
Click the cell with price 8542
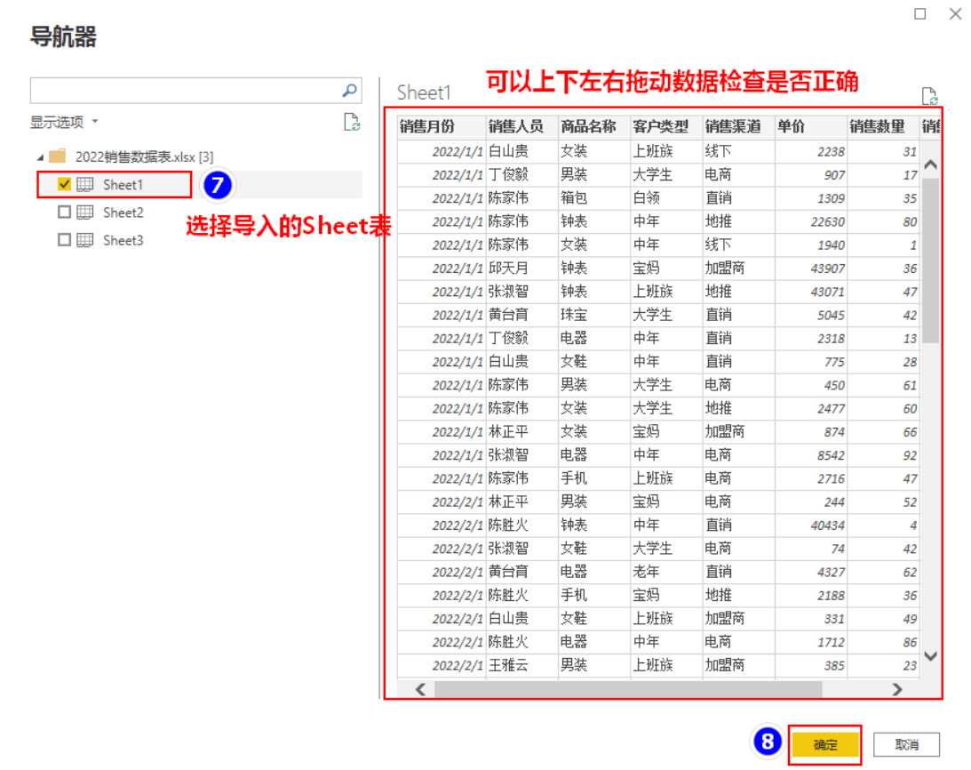pos(810,455)
